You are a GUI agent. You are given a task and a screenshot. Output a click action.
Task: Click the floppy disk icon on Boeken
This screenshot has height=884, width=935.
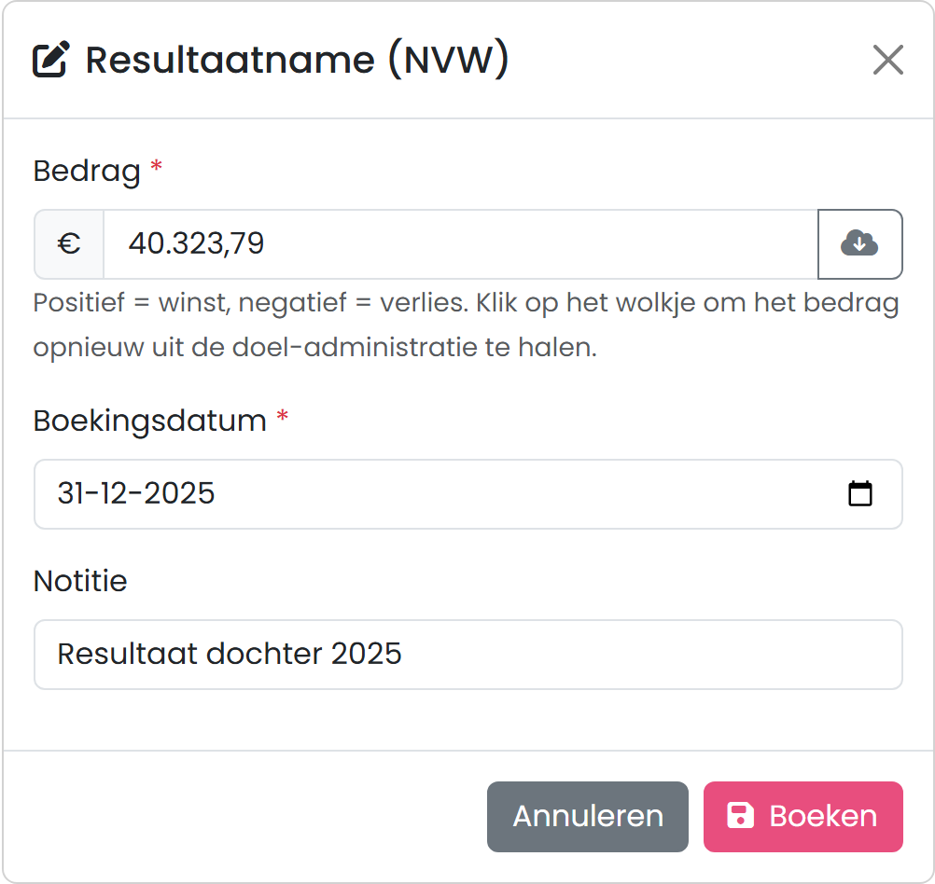click(x=740, y=816)
